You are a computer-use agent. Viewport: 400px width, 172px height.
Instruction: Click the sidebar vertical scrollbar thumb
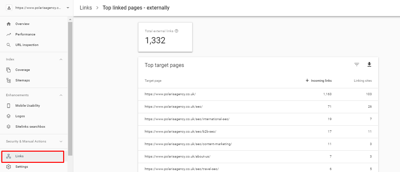point(70,89)
